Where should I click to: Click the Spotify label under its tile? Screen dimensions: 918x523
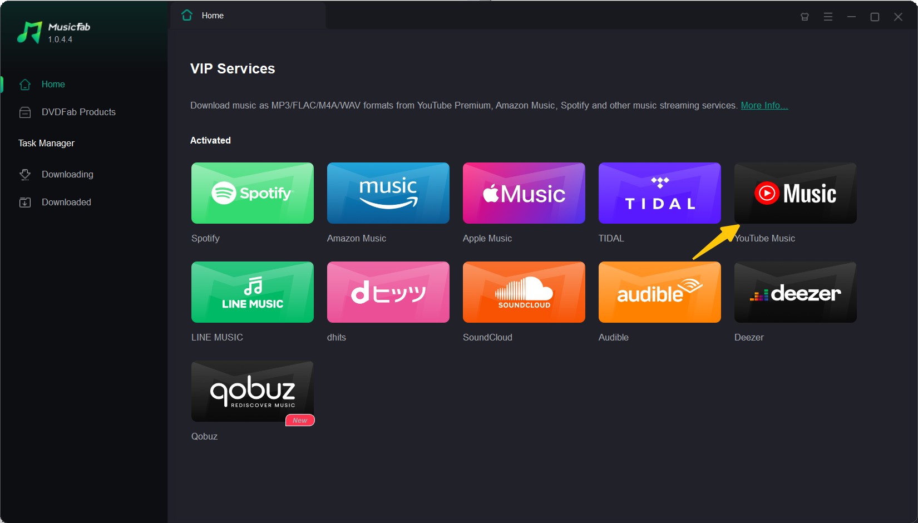tap(205, 238)
